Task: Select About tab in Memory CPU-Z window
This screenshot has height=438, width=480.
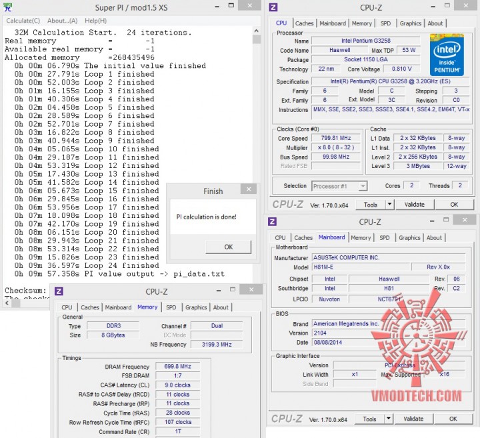Action: (x=221, y=307)
